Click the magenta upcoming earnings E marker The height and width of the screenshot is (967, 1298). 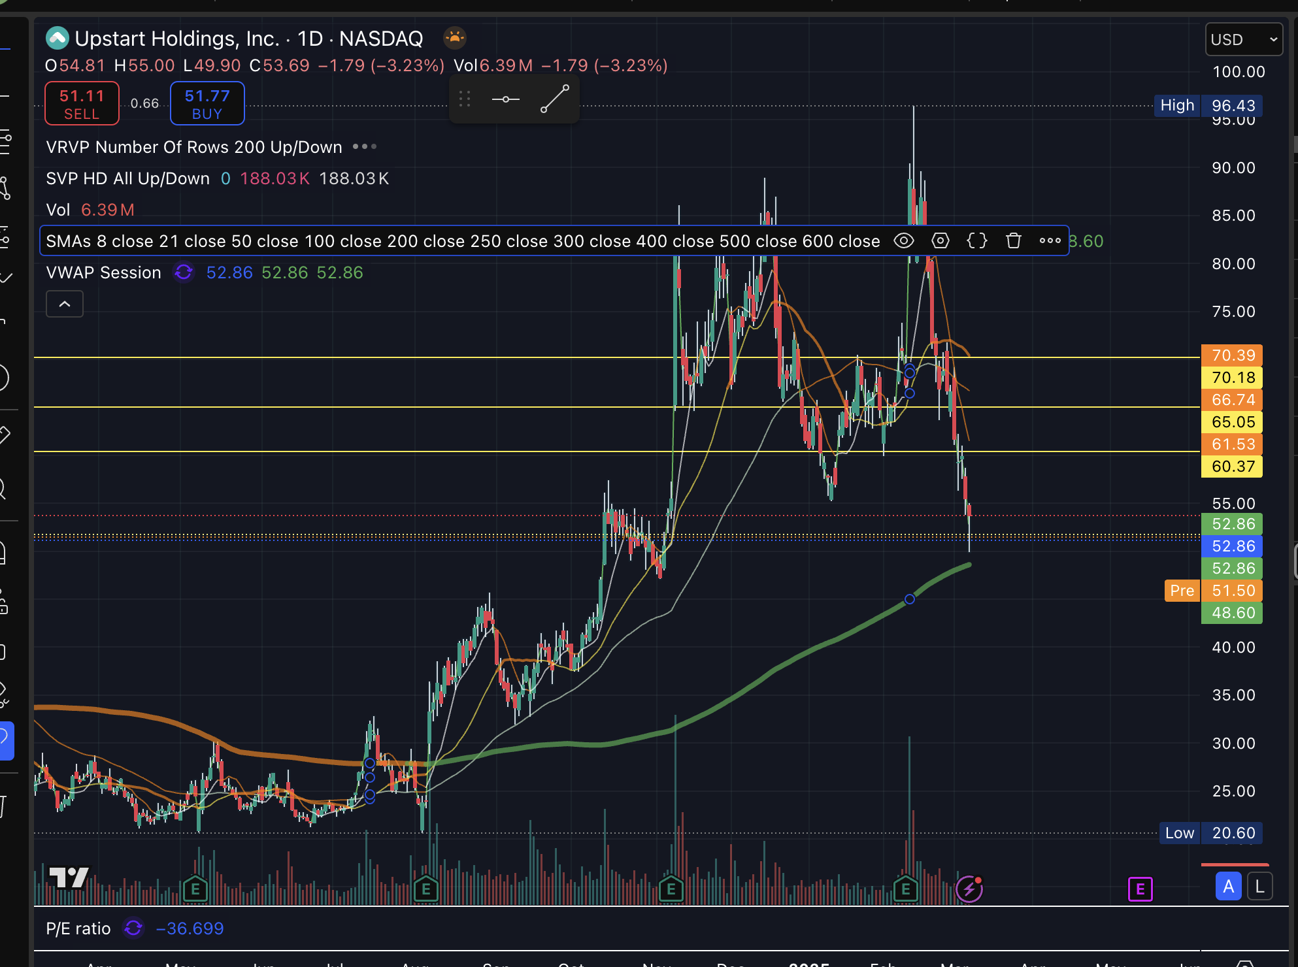pyautogui.click(x=1140, y=889)
